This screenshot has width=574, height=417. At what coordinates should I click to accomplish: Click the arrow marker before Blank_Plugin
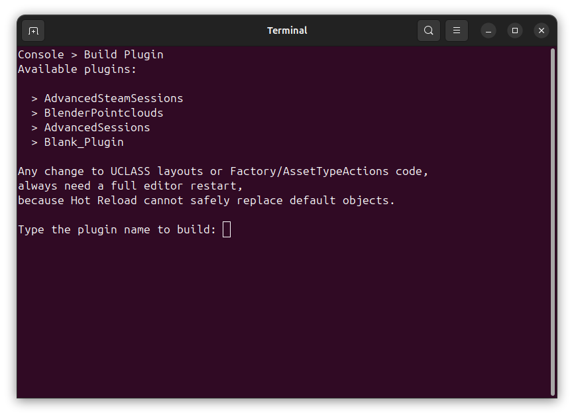(x=34, y=142)
